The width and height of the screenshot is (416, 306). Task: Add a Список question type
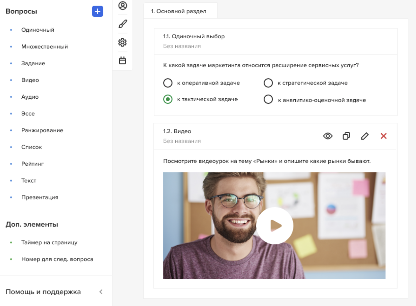pos(31,147)
